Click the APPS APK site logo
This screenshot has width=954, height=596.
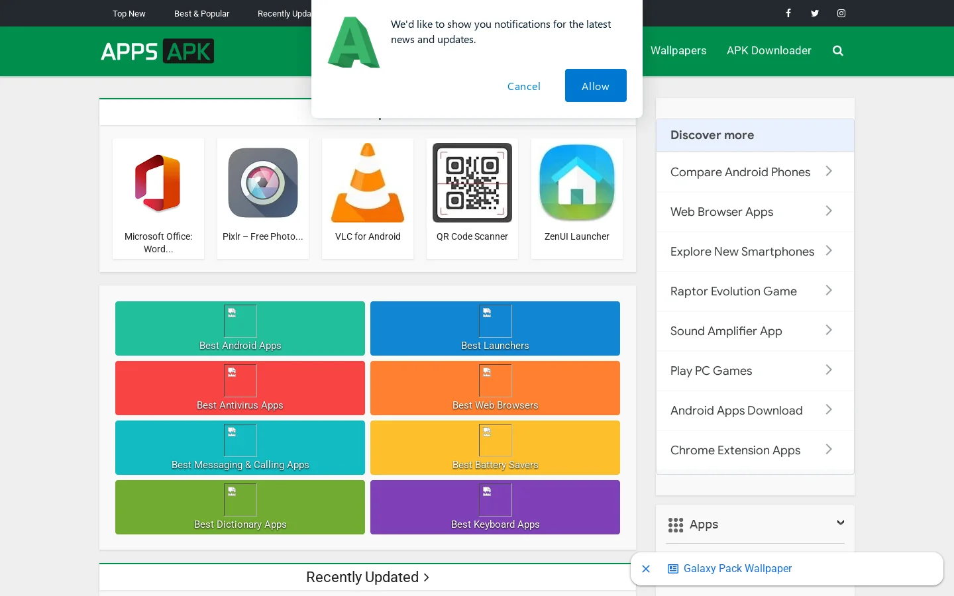pos(158,51)
